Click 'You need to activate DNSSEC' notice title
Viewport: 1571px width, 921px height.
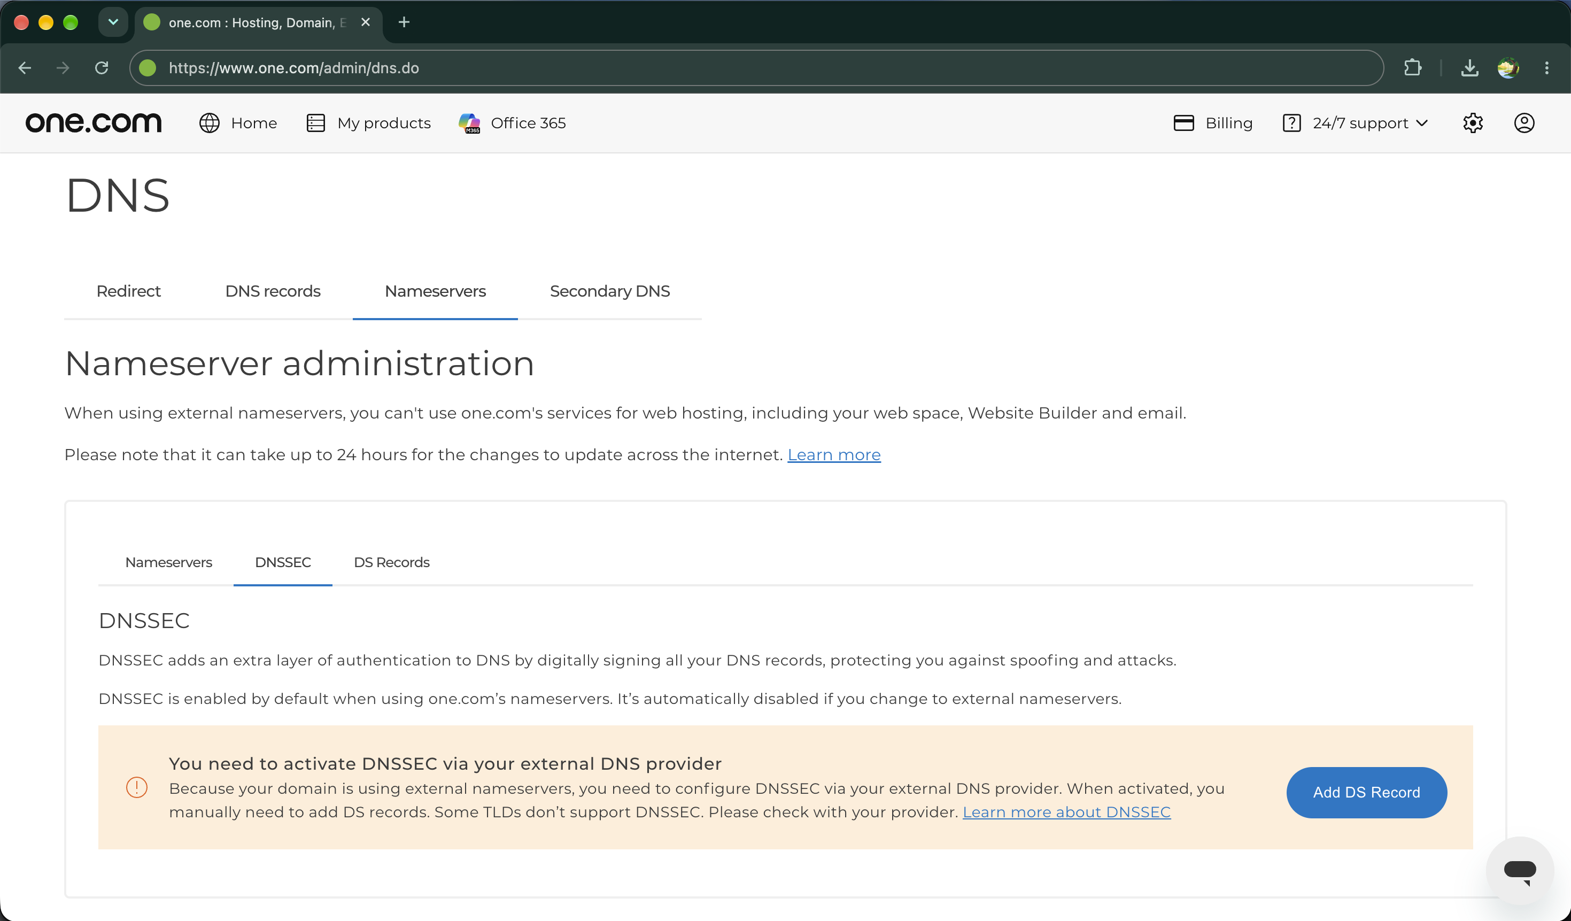(x=445, y=764)
